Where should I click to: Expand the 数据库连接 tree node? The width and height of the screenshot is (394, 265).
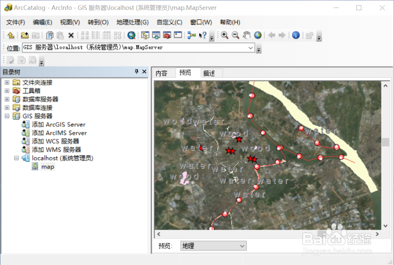pyautogui.click(x=7, y=108)
